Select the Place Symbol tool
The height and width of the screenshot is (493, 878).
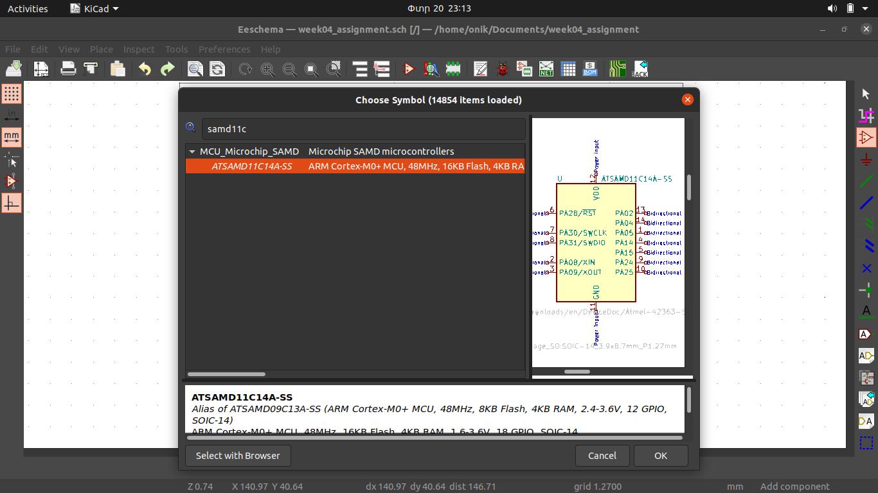click(866, 137)
